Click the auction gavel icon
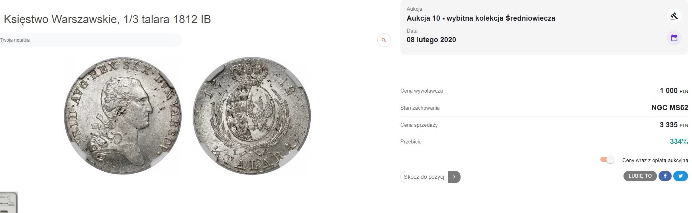Viewport: 692px width, 213px height. click(x=674, y=16)
